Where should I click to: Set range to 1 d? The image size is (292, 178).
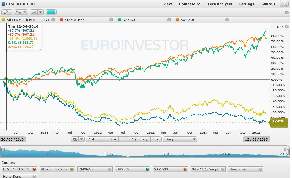click(x=91, y=139)
